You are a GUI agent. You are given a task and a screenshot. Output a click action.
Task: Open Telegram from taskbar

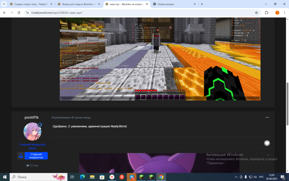[x=131, y=177]
